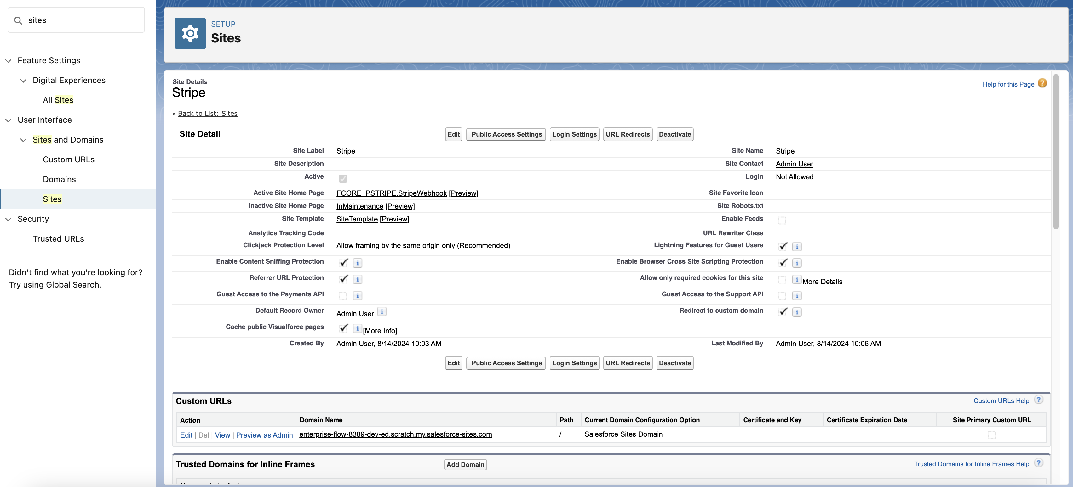Toggle Guest Access to the Support API checkbox
The image size is (1073, 487).
pyautogui.click(x=782, y=296)
